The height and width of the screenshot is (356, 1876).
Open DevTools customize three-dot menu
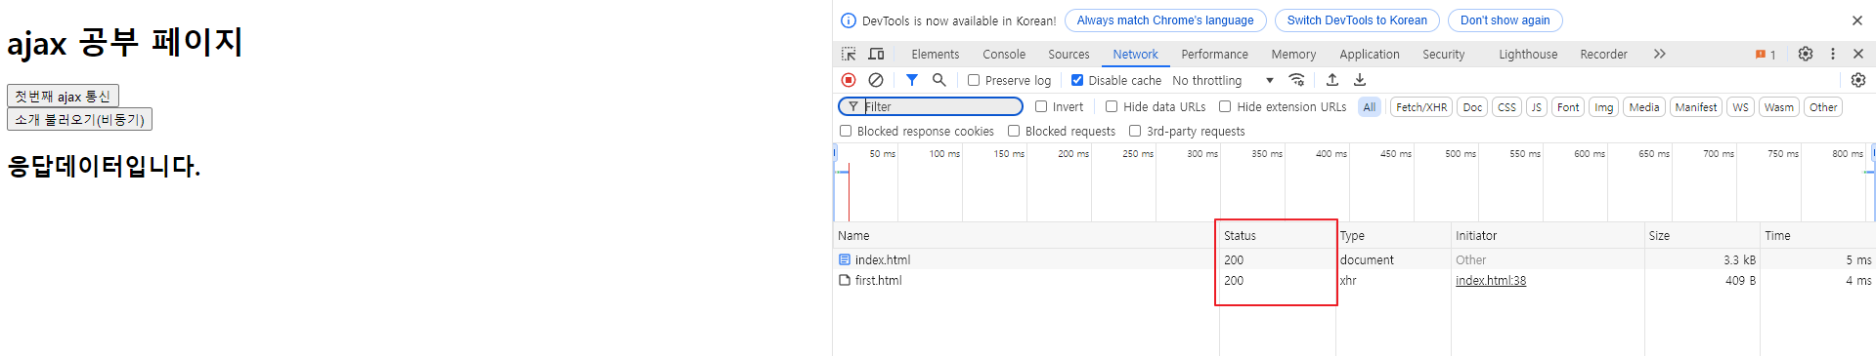(x=1833, y=54)
